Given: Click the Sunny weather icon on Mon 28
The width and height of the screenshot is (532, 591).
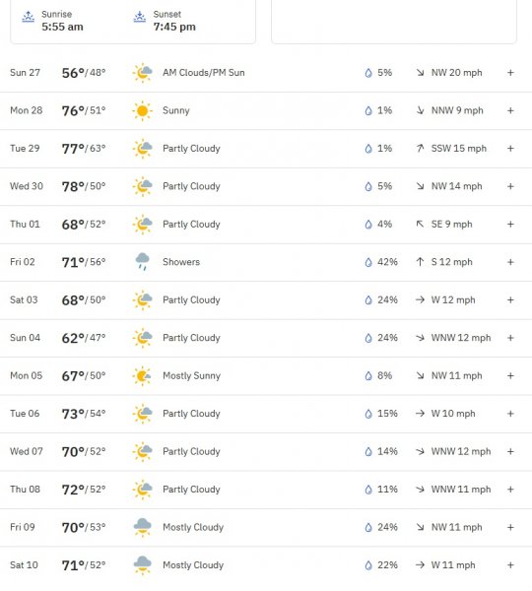Looking at the screenshot, I should pyautogui.click(x=143, y=110).
